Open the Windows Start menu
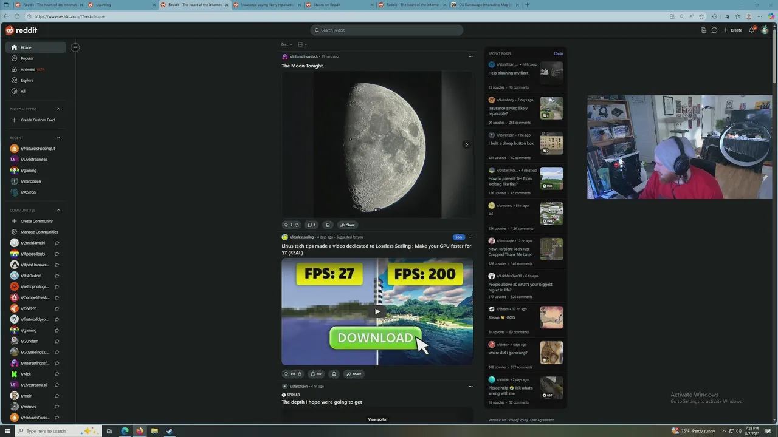The height and width of the screenshot is (437, 778). [x=7, y=431]
